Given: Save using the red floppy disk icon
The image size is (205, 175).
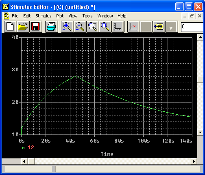Looking at the screenshot, I should [x=36, y=27].
